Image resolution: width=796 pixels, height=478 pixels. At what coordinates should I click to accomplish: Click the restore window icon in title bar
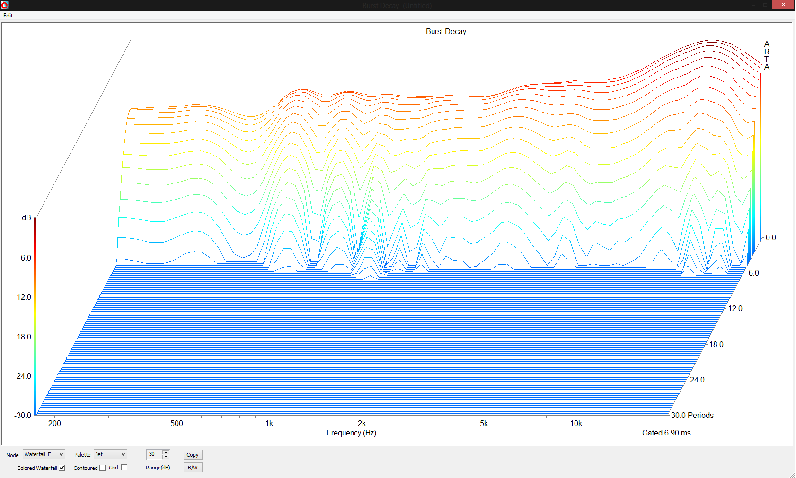pos(766,5)
